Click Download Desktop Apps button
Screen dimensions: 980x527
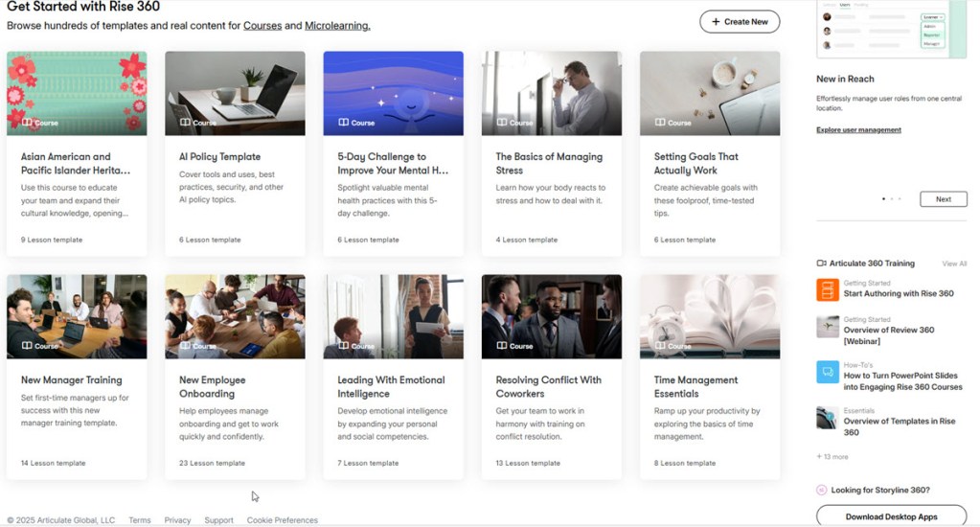tap(891, 516)
